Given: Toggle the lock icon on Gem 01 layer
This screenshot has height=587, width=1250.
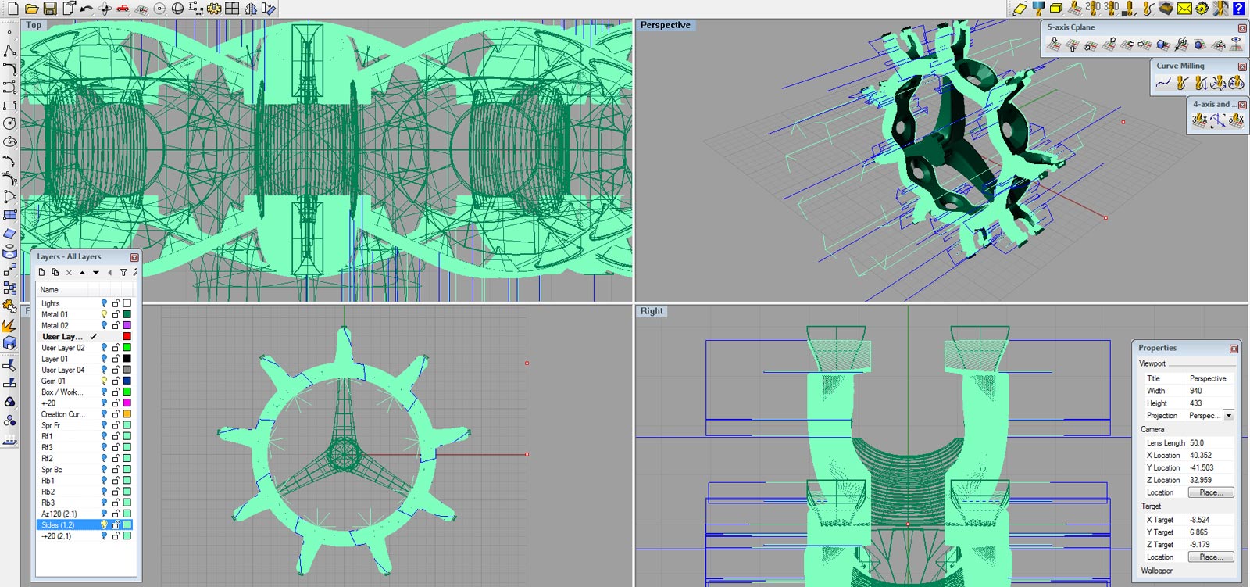Looking at the screenshot, I should pyautogui.click(x=116, y=381).
